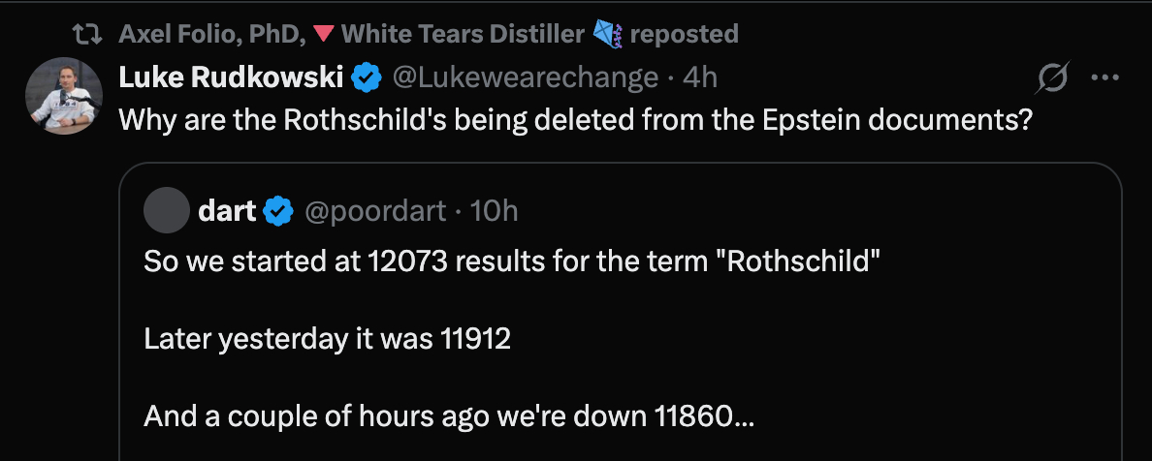Click the dart display name

pyautogui.click(x=226, y=210)
